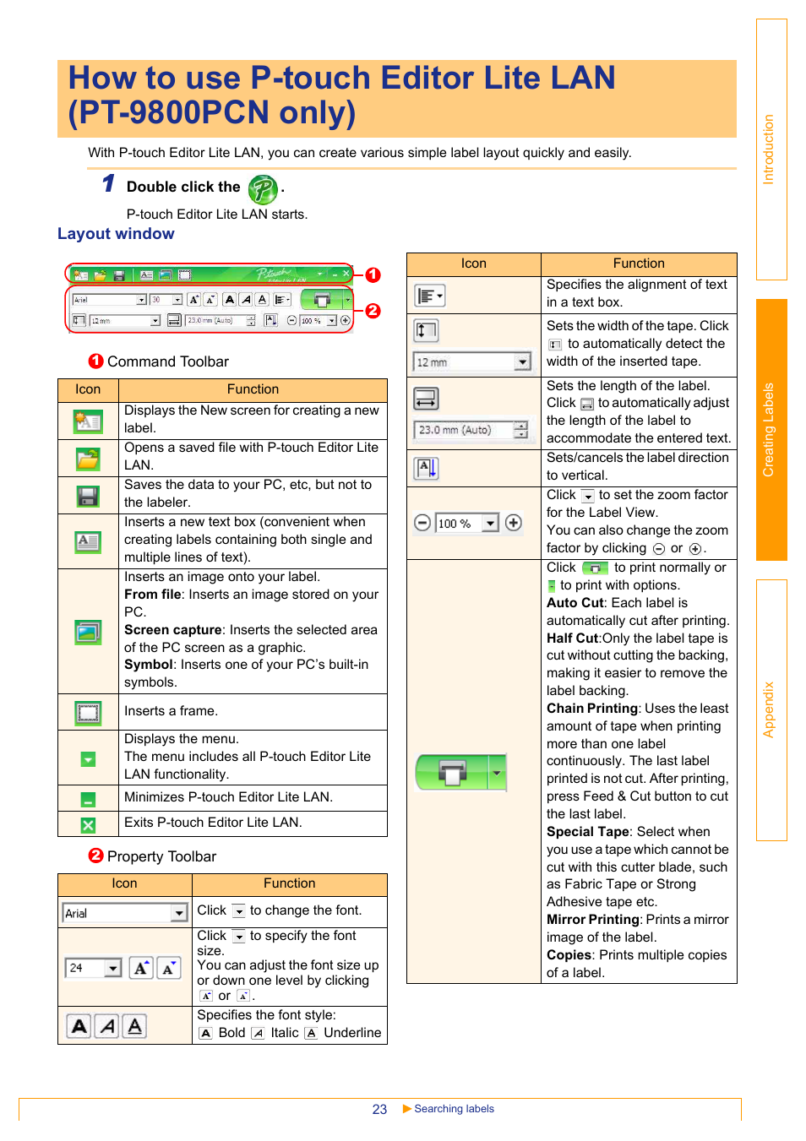Toggle the large Underline A icon in font style row
The height and width of the screenshot is (1141, 806).
[135, 1026]
